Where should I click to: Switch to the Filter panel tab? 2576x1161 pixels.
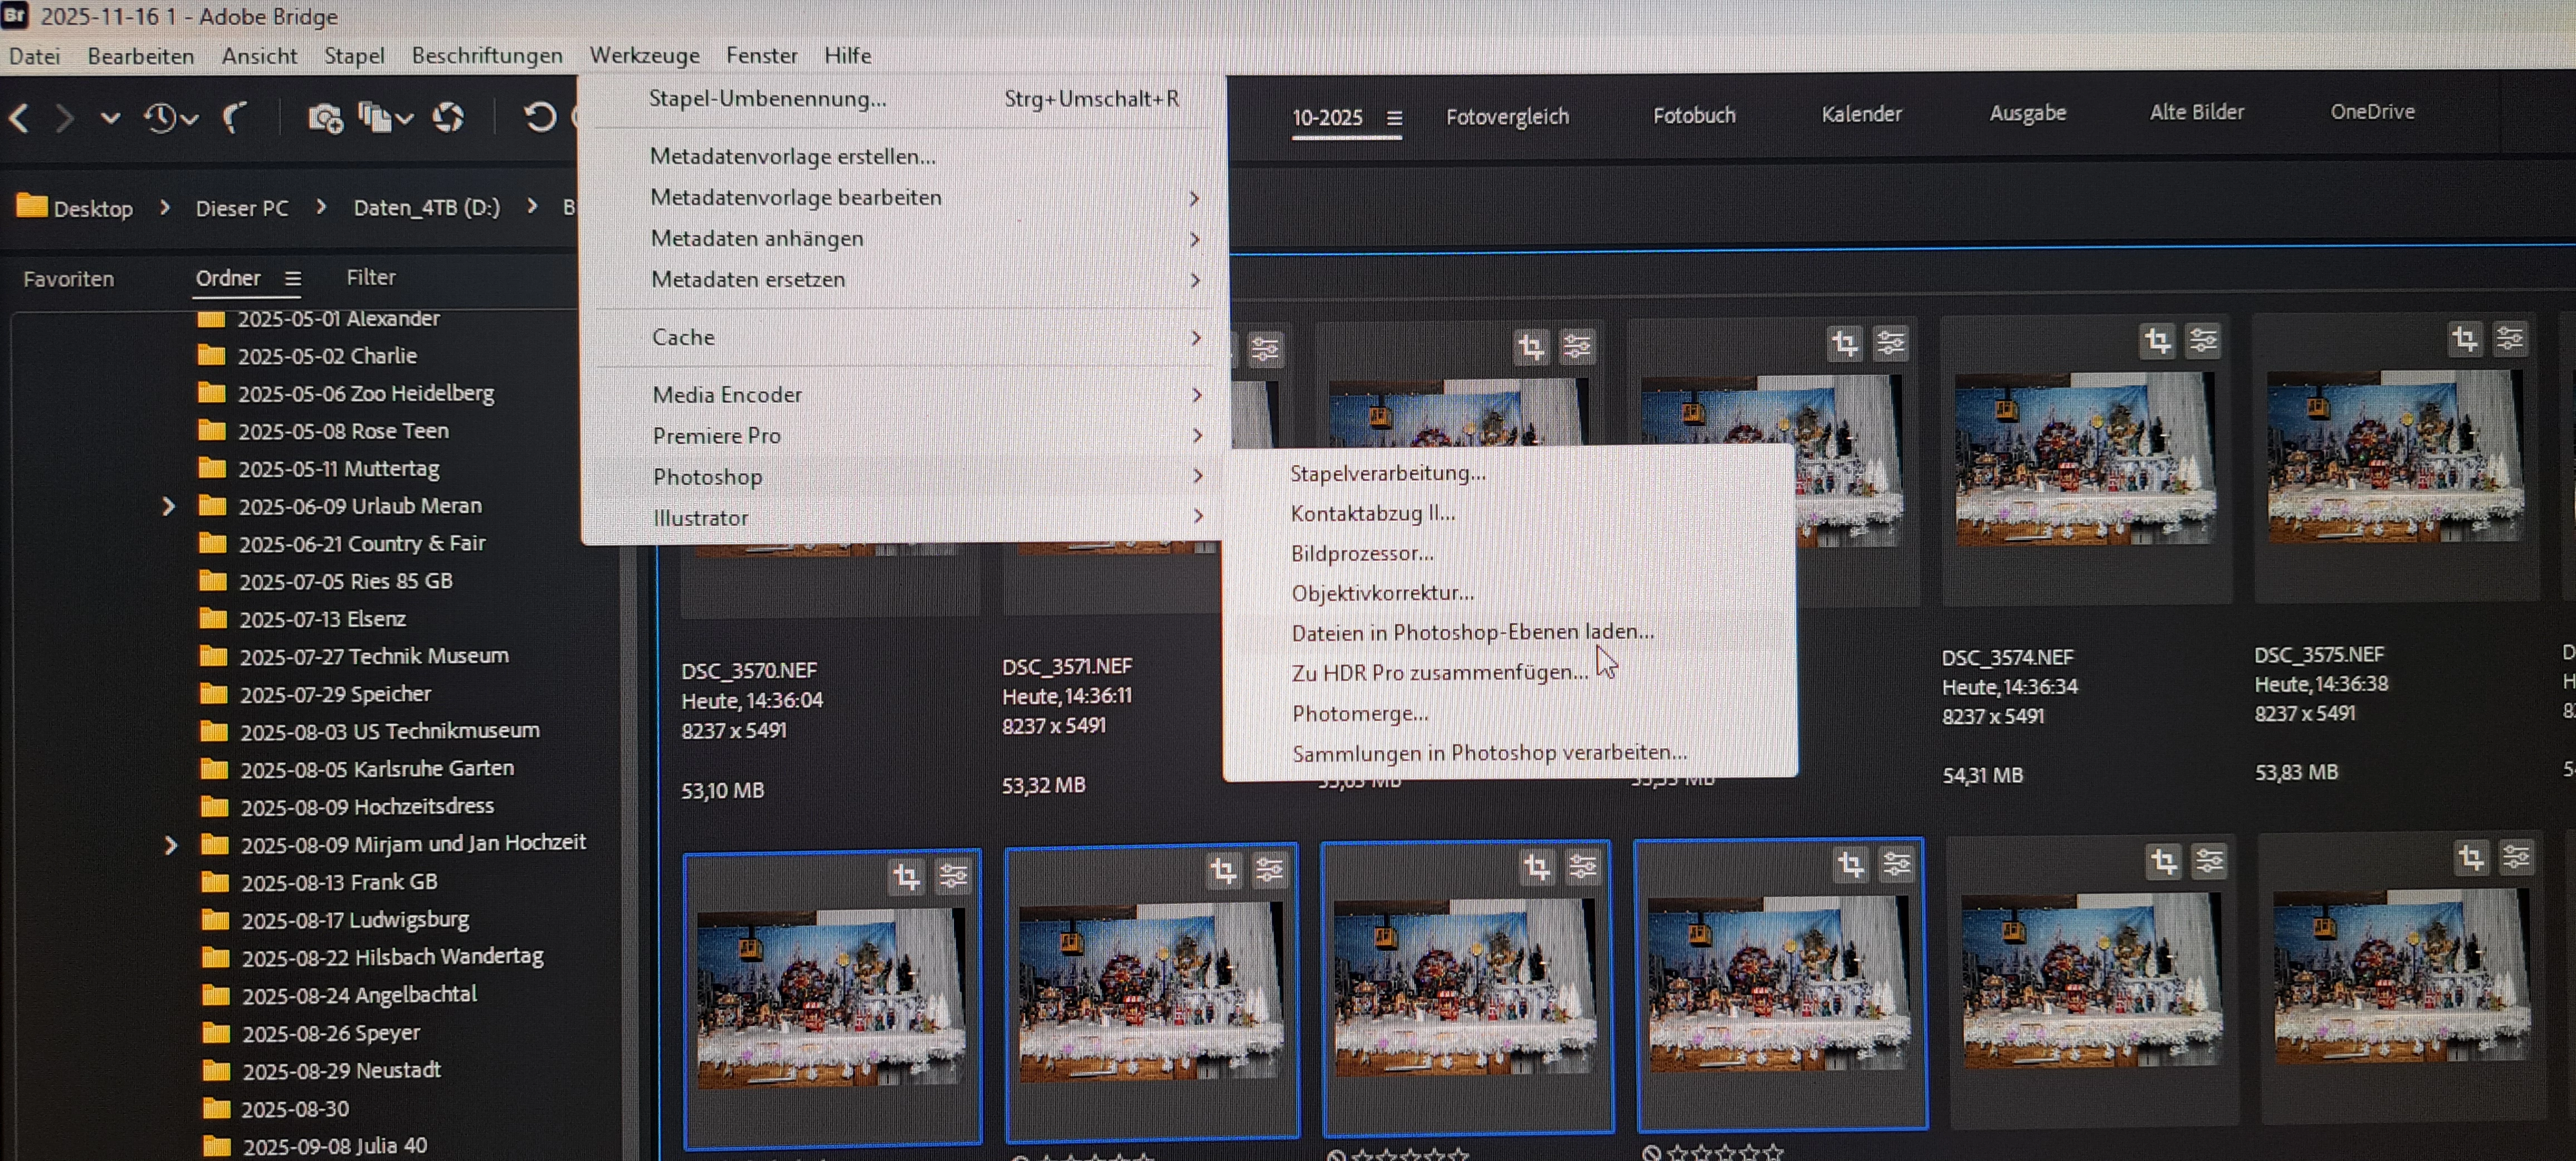click(x=371, y=278)
